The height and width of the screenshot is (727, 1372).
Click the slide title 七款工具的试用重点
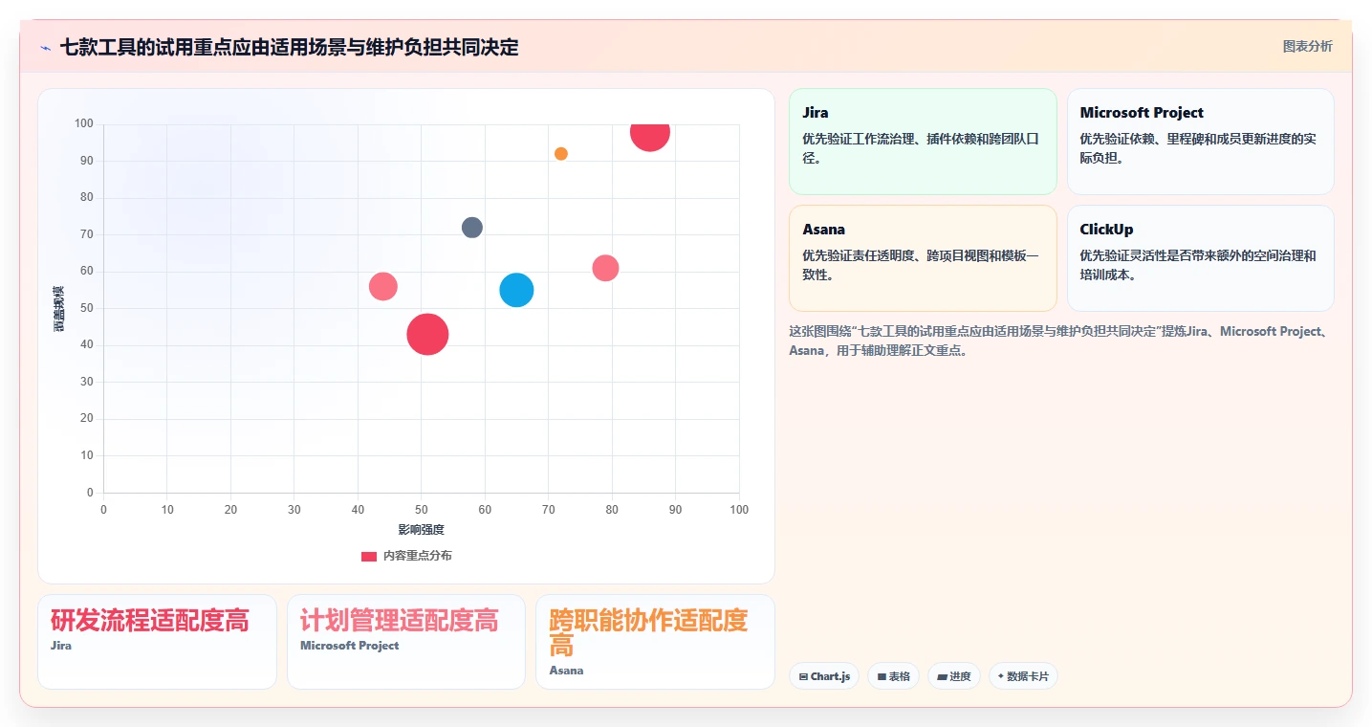tap(289, 47)
